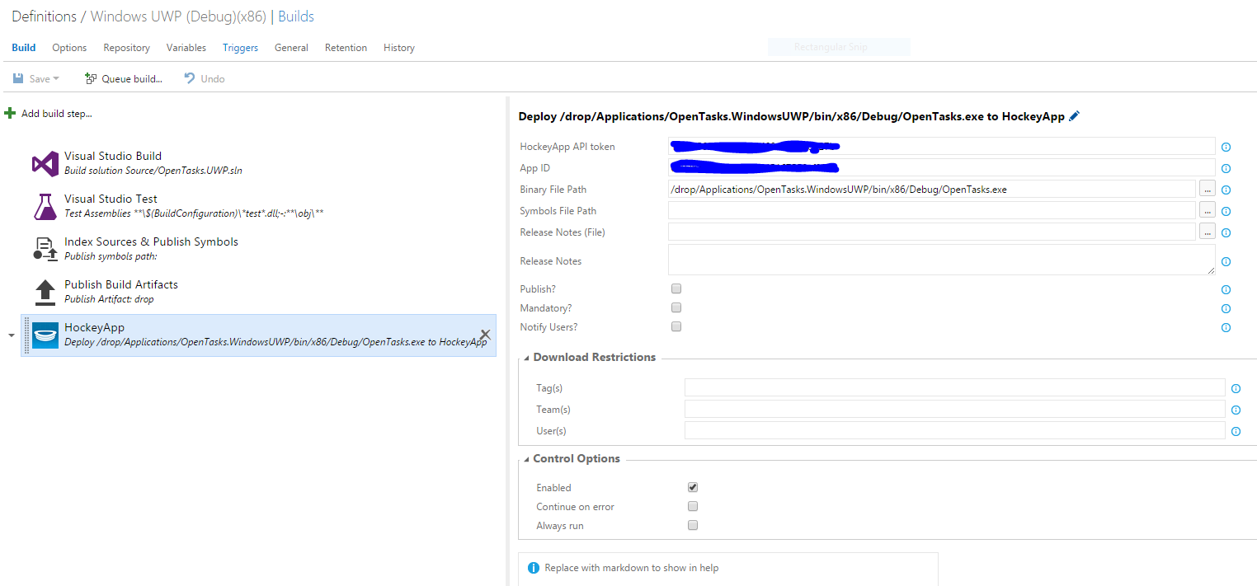Open the Builds link in the header
The image size is (1257, 586).
click(x=296, y=16)
